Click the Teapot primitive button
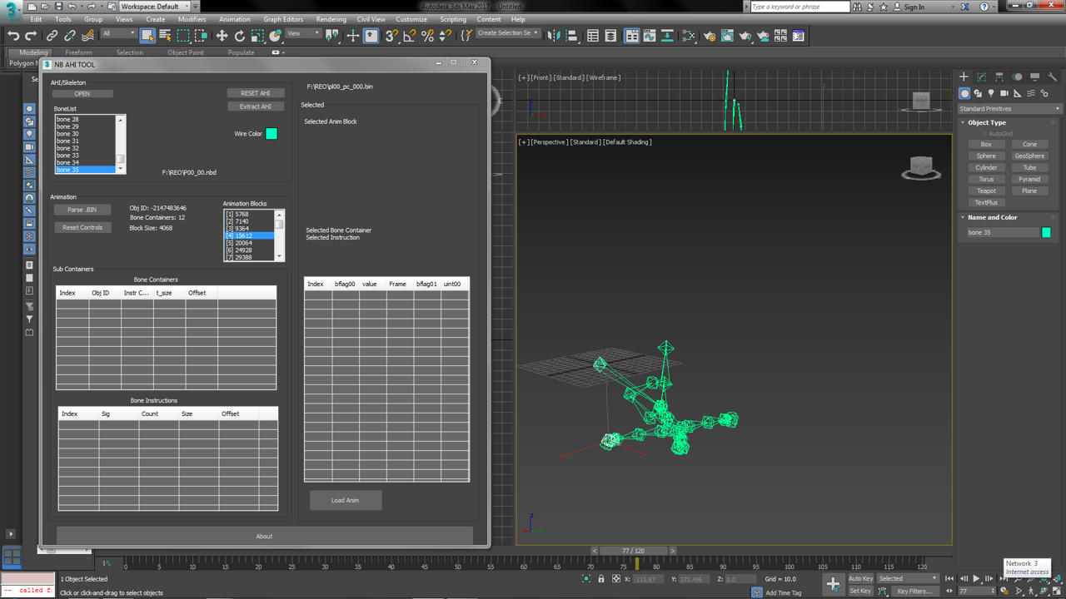 986,191
